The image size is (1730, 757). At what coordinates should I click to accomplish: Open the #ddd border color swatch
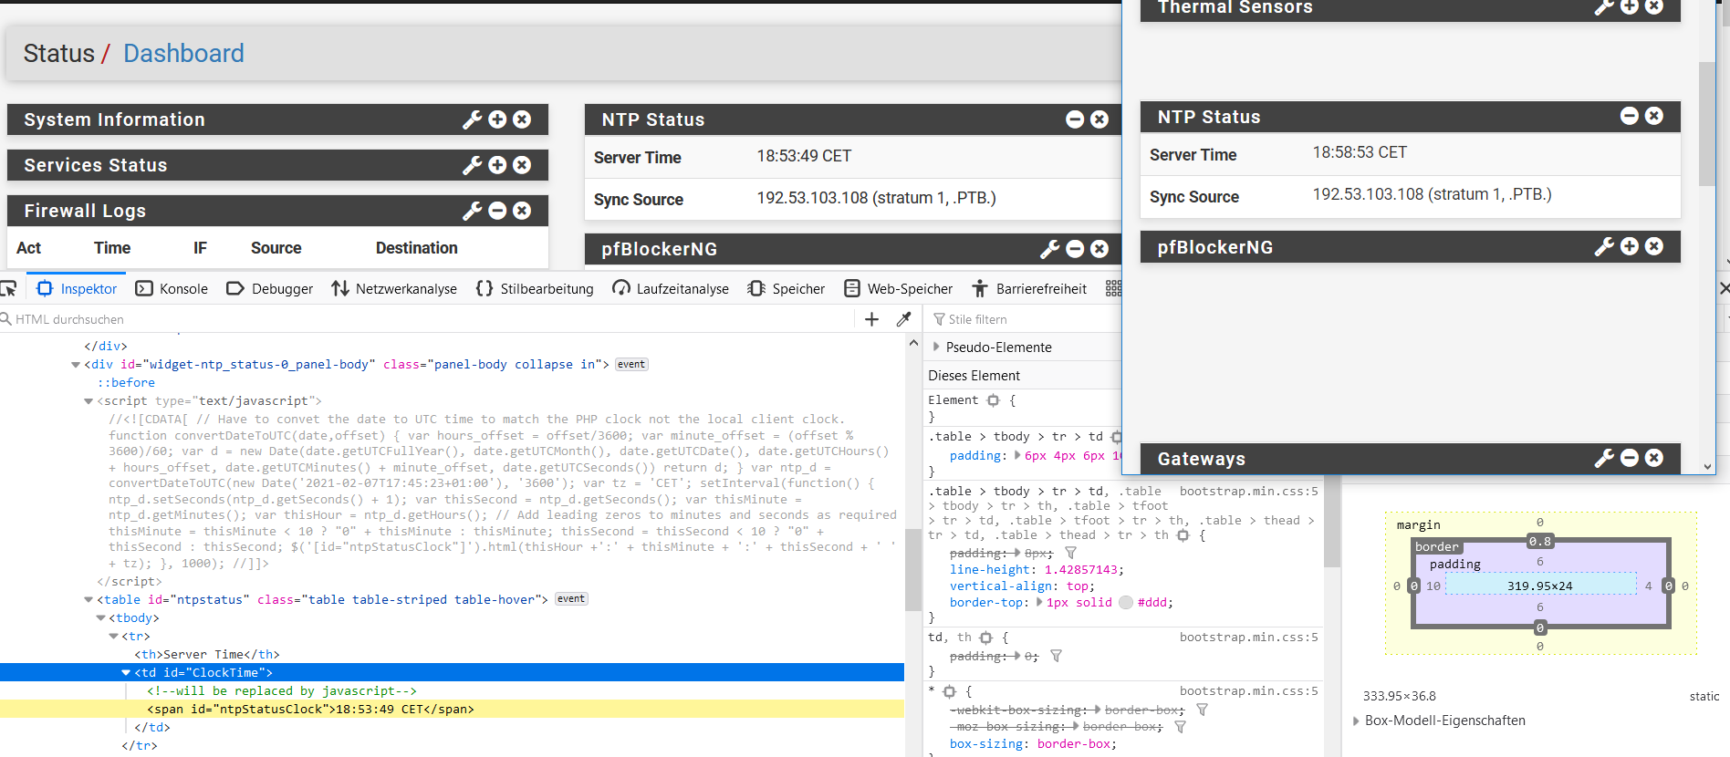coord(1126,602)
